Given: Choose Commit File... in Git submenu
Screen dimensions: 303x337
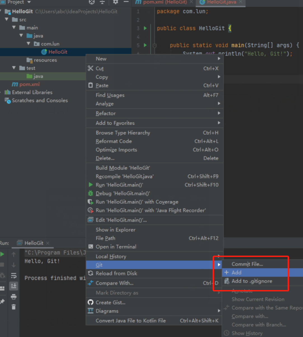Looking at the screenshot, I should click(x=262, y=264).
